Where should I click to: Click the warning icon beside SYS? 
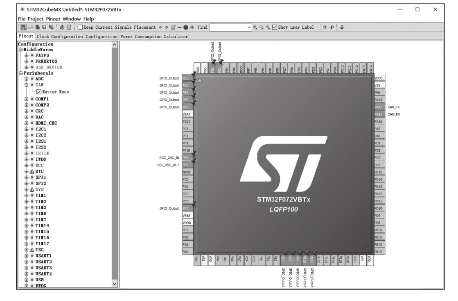click(32, 189)
